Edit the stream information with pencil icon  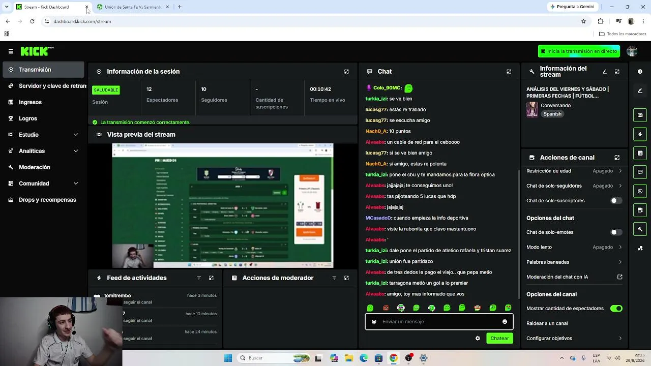[605, 72]
